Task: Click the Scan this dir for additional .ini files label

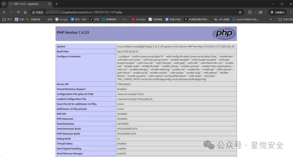Action: tap(77, 104)
